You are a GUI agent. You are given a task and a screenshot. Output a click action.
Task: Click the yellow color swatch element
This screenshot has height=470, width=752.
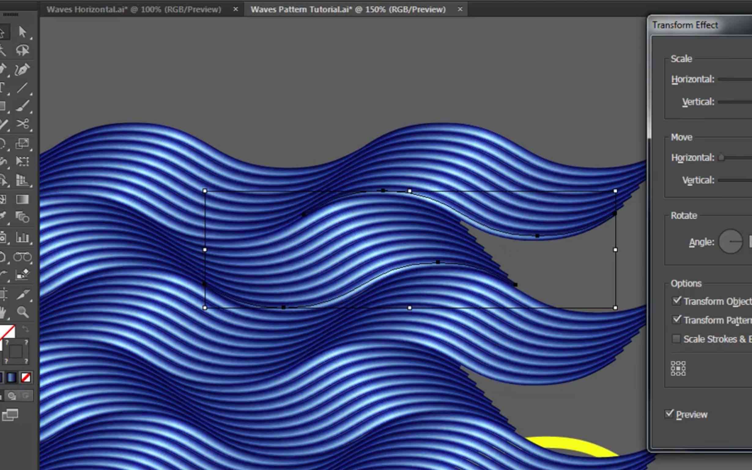tap(569, 447)
